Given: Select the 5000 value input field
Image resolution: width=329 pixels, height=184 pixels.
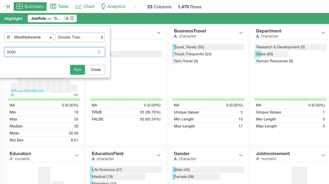Looking at the screenshot, I should click(x=45, y=52).
